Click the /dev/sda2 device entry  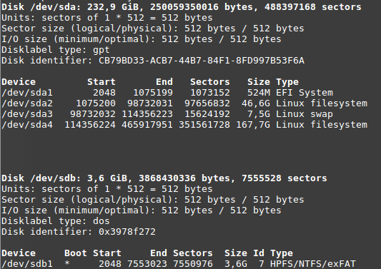(27, 103)
